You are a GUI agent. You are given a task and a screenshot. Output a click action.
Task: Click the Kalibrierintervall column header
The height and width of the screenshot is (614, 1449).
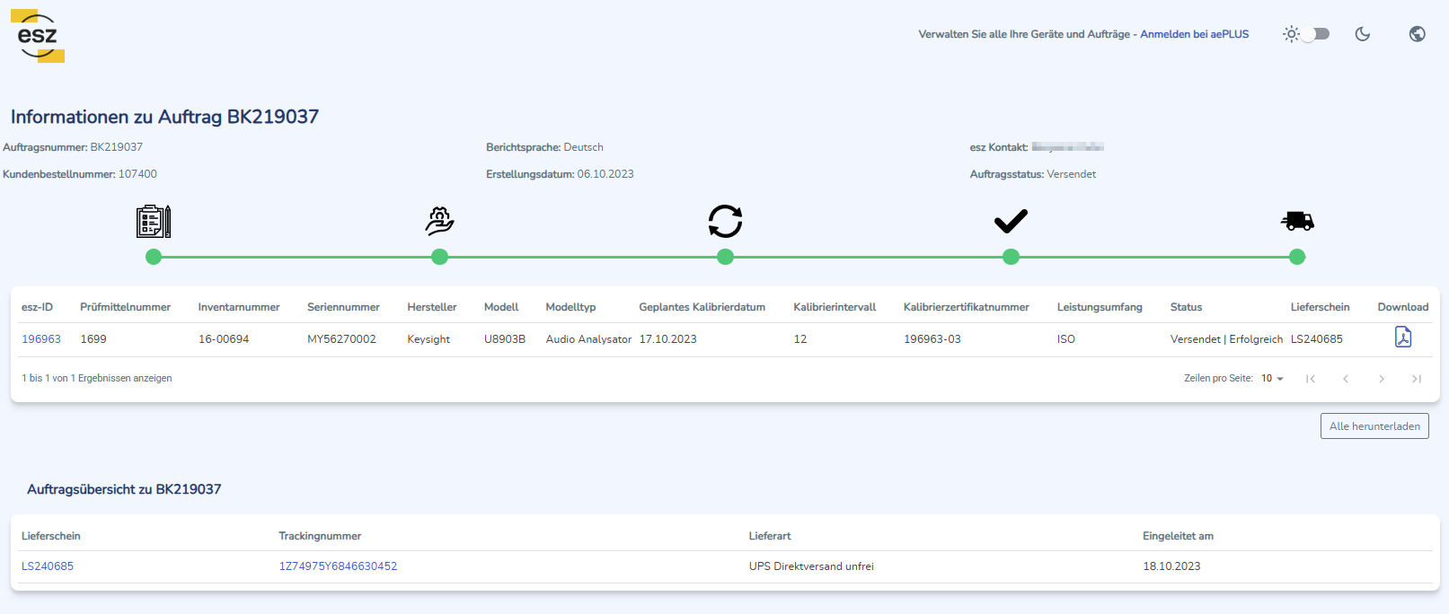835,307
